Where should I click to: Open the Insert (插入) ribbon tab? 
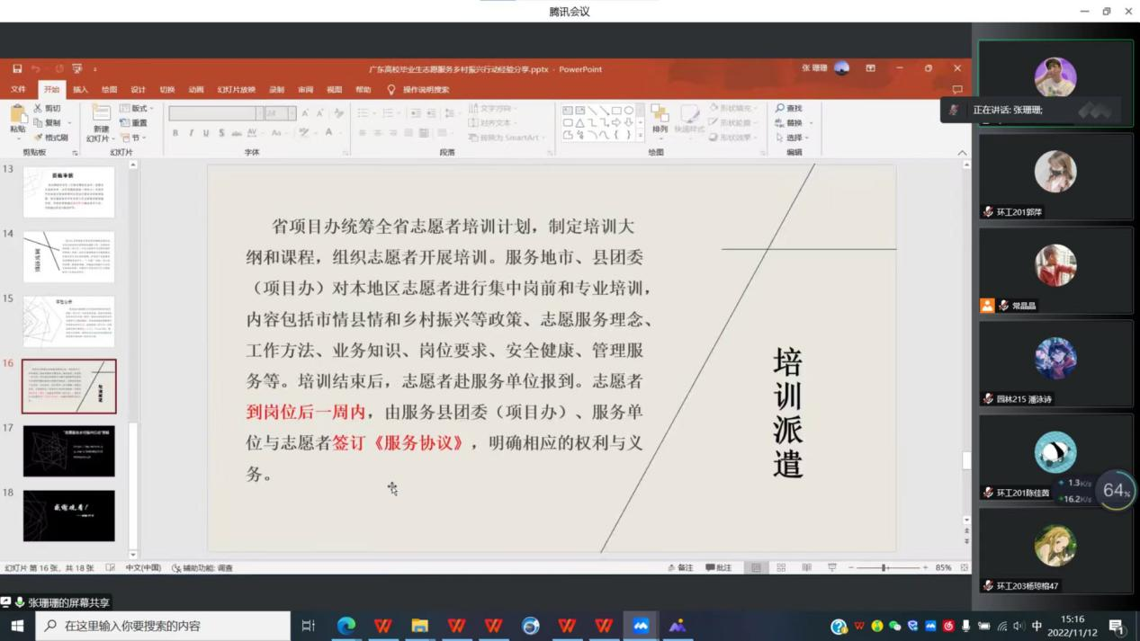(x=80, y=90)
